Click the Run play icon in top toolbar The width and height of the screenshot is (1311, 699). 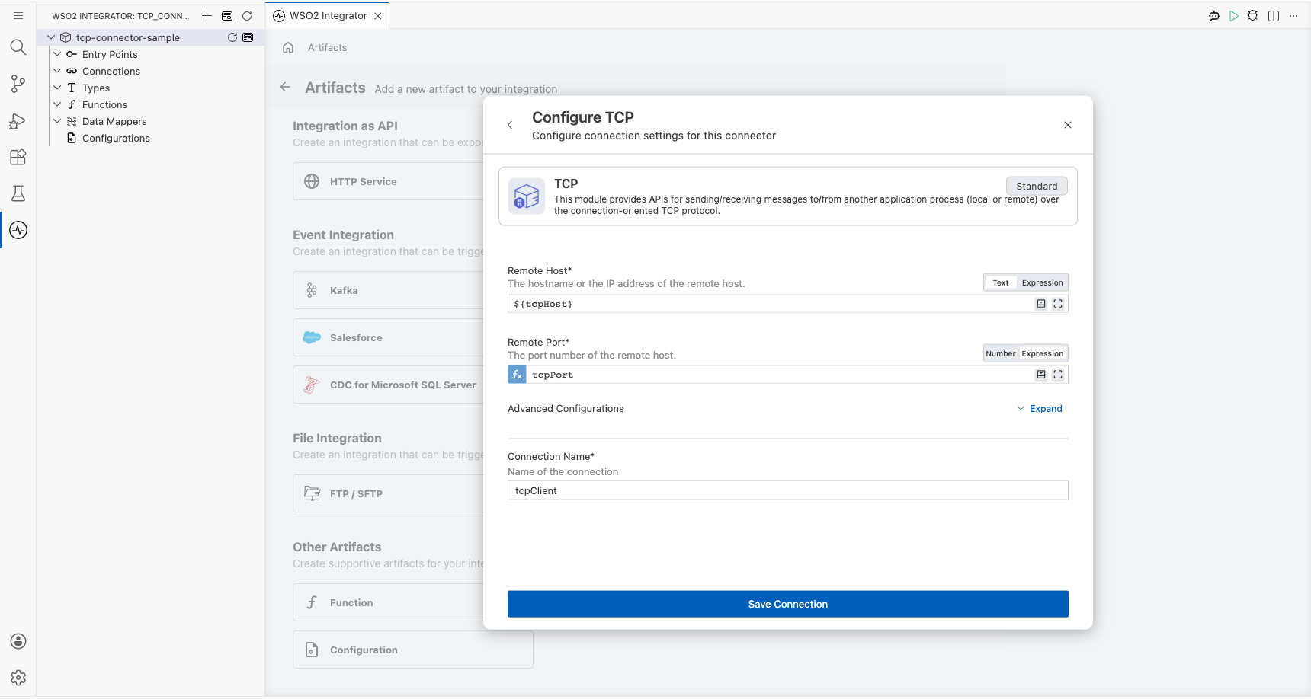click(x=1234, y=15)
